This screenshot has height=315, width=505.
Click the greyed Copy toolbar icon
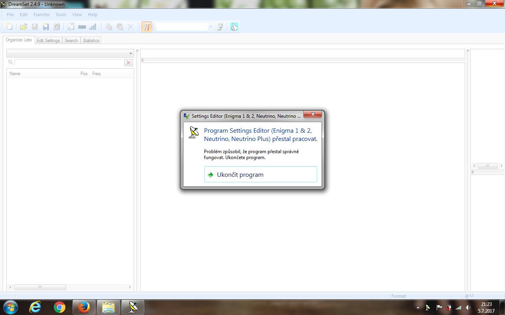click(x=108, y=27)
